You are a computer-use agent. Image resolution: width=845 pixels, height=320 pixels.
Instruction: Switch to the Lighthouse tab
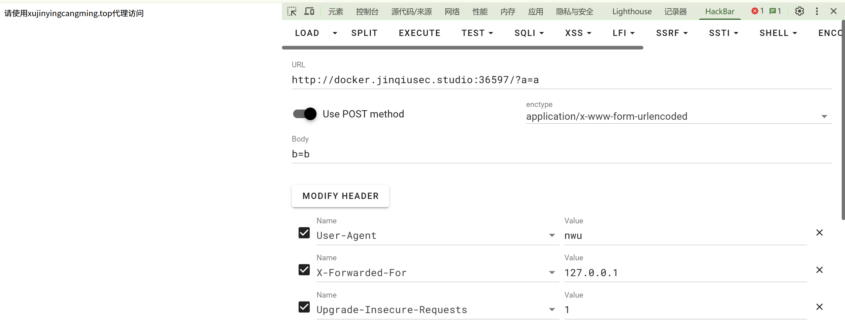pyautogui.click(x=632, y=12)
